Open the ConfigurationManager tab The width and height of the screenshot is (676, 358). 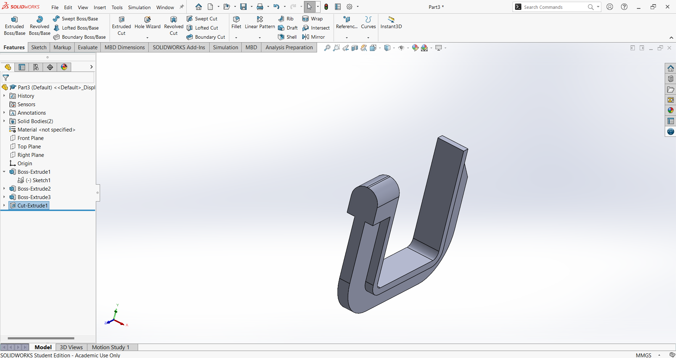coord(36,67)
